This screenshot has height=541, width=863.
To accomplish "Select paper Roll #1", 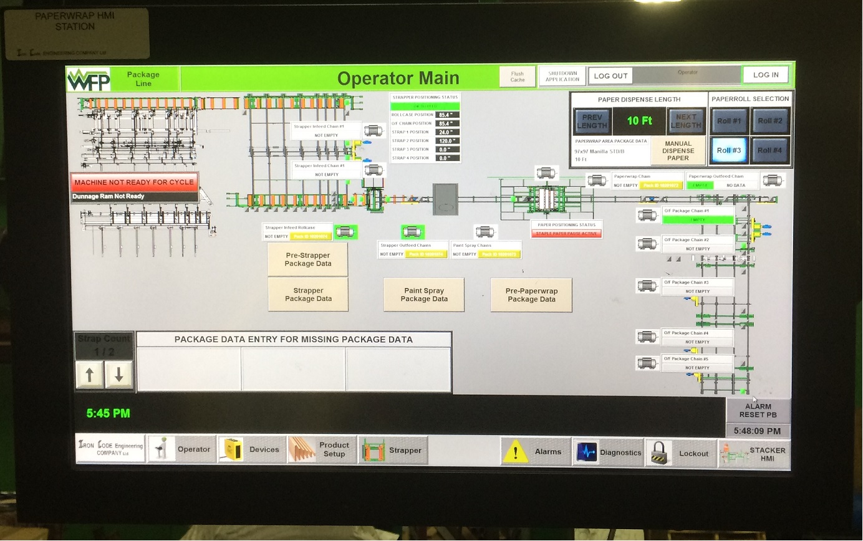I will coord(729,120).
